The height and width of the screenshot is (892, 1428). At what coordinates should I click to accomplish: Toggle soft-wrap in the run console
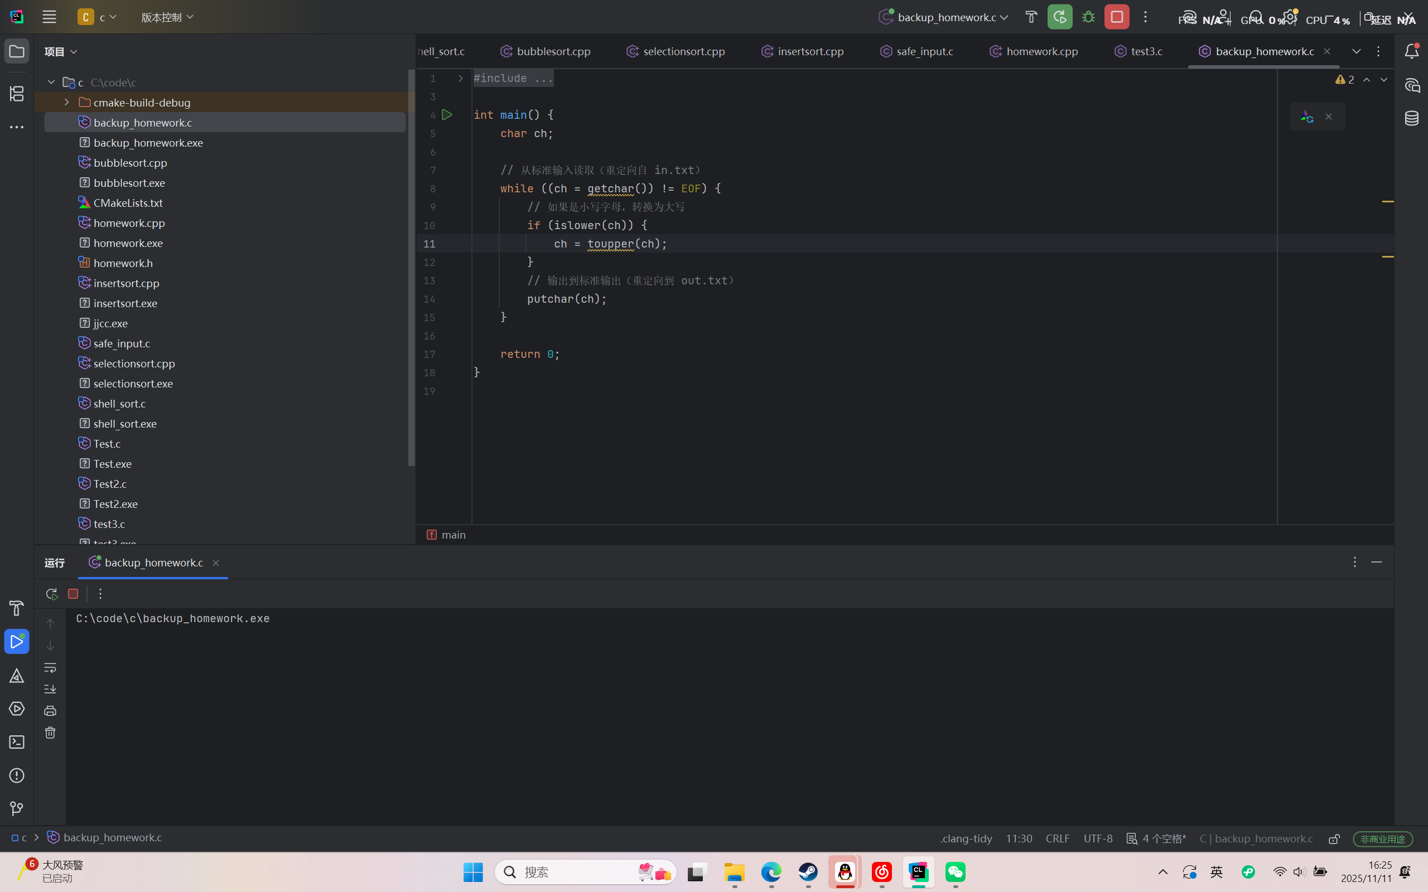50,667
